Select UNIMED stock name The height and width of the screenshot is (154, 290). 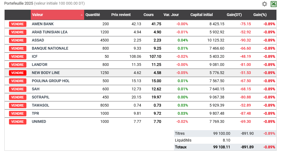pyautogui.click(x=39, y=121)
